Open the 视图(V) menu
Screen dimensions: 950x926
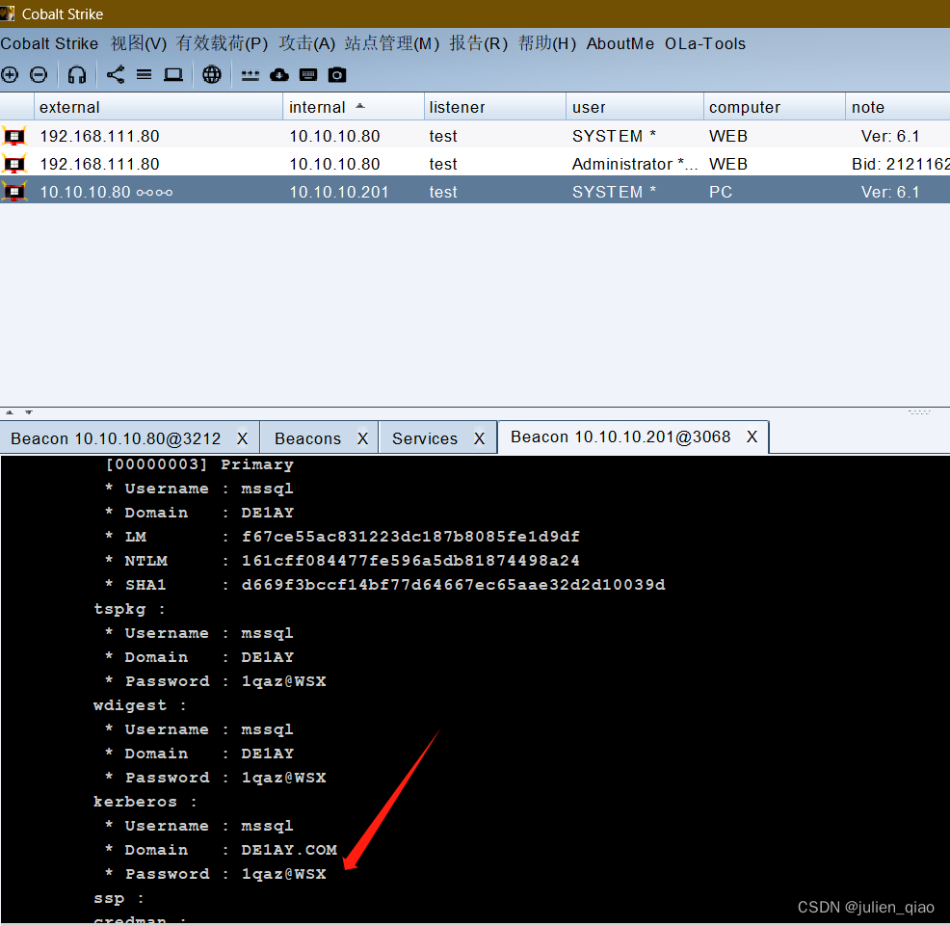tap(138, 43)
